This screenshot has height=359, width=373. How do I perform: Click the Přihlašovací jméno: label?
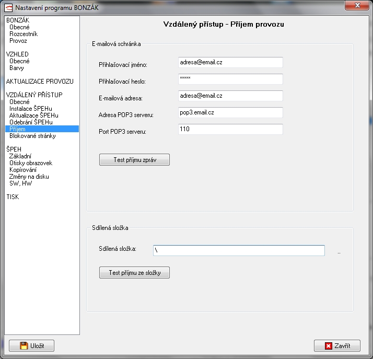point(123,65)
